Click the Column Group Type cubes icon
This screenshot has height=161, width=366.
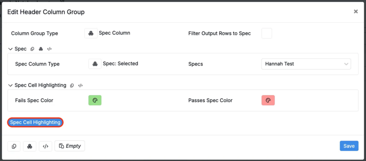click(x=91, y=33)
